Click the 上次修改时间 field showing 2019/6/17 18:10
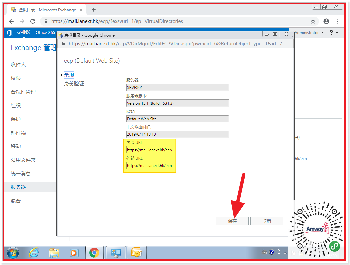This screenshot has height=265, width=350. 177,134
